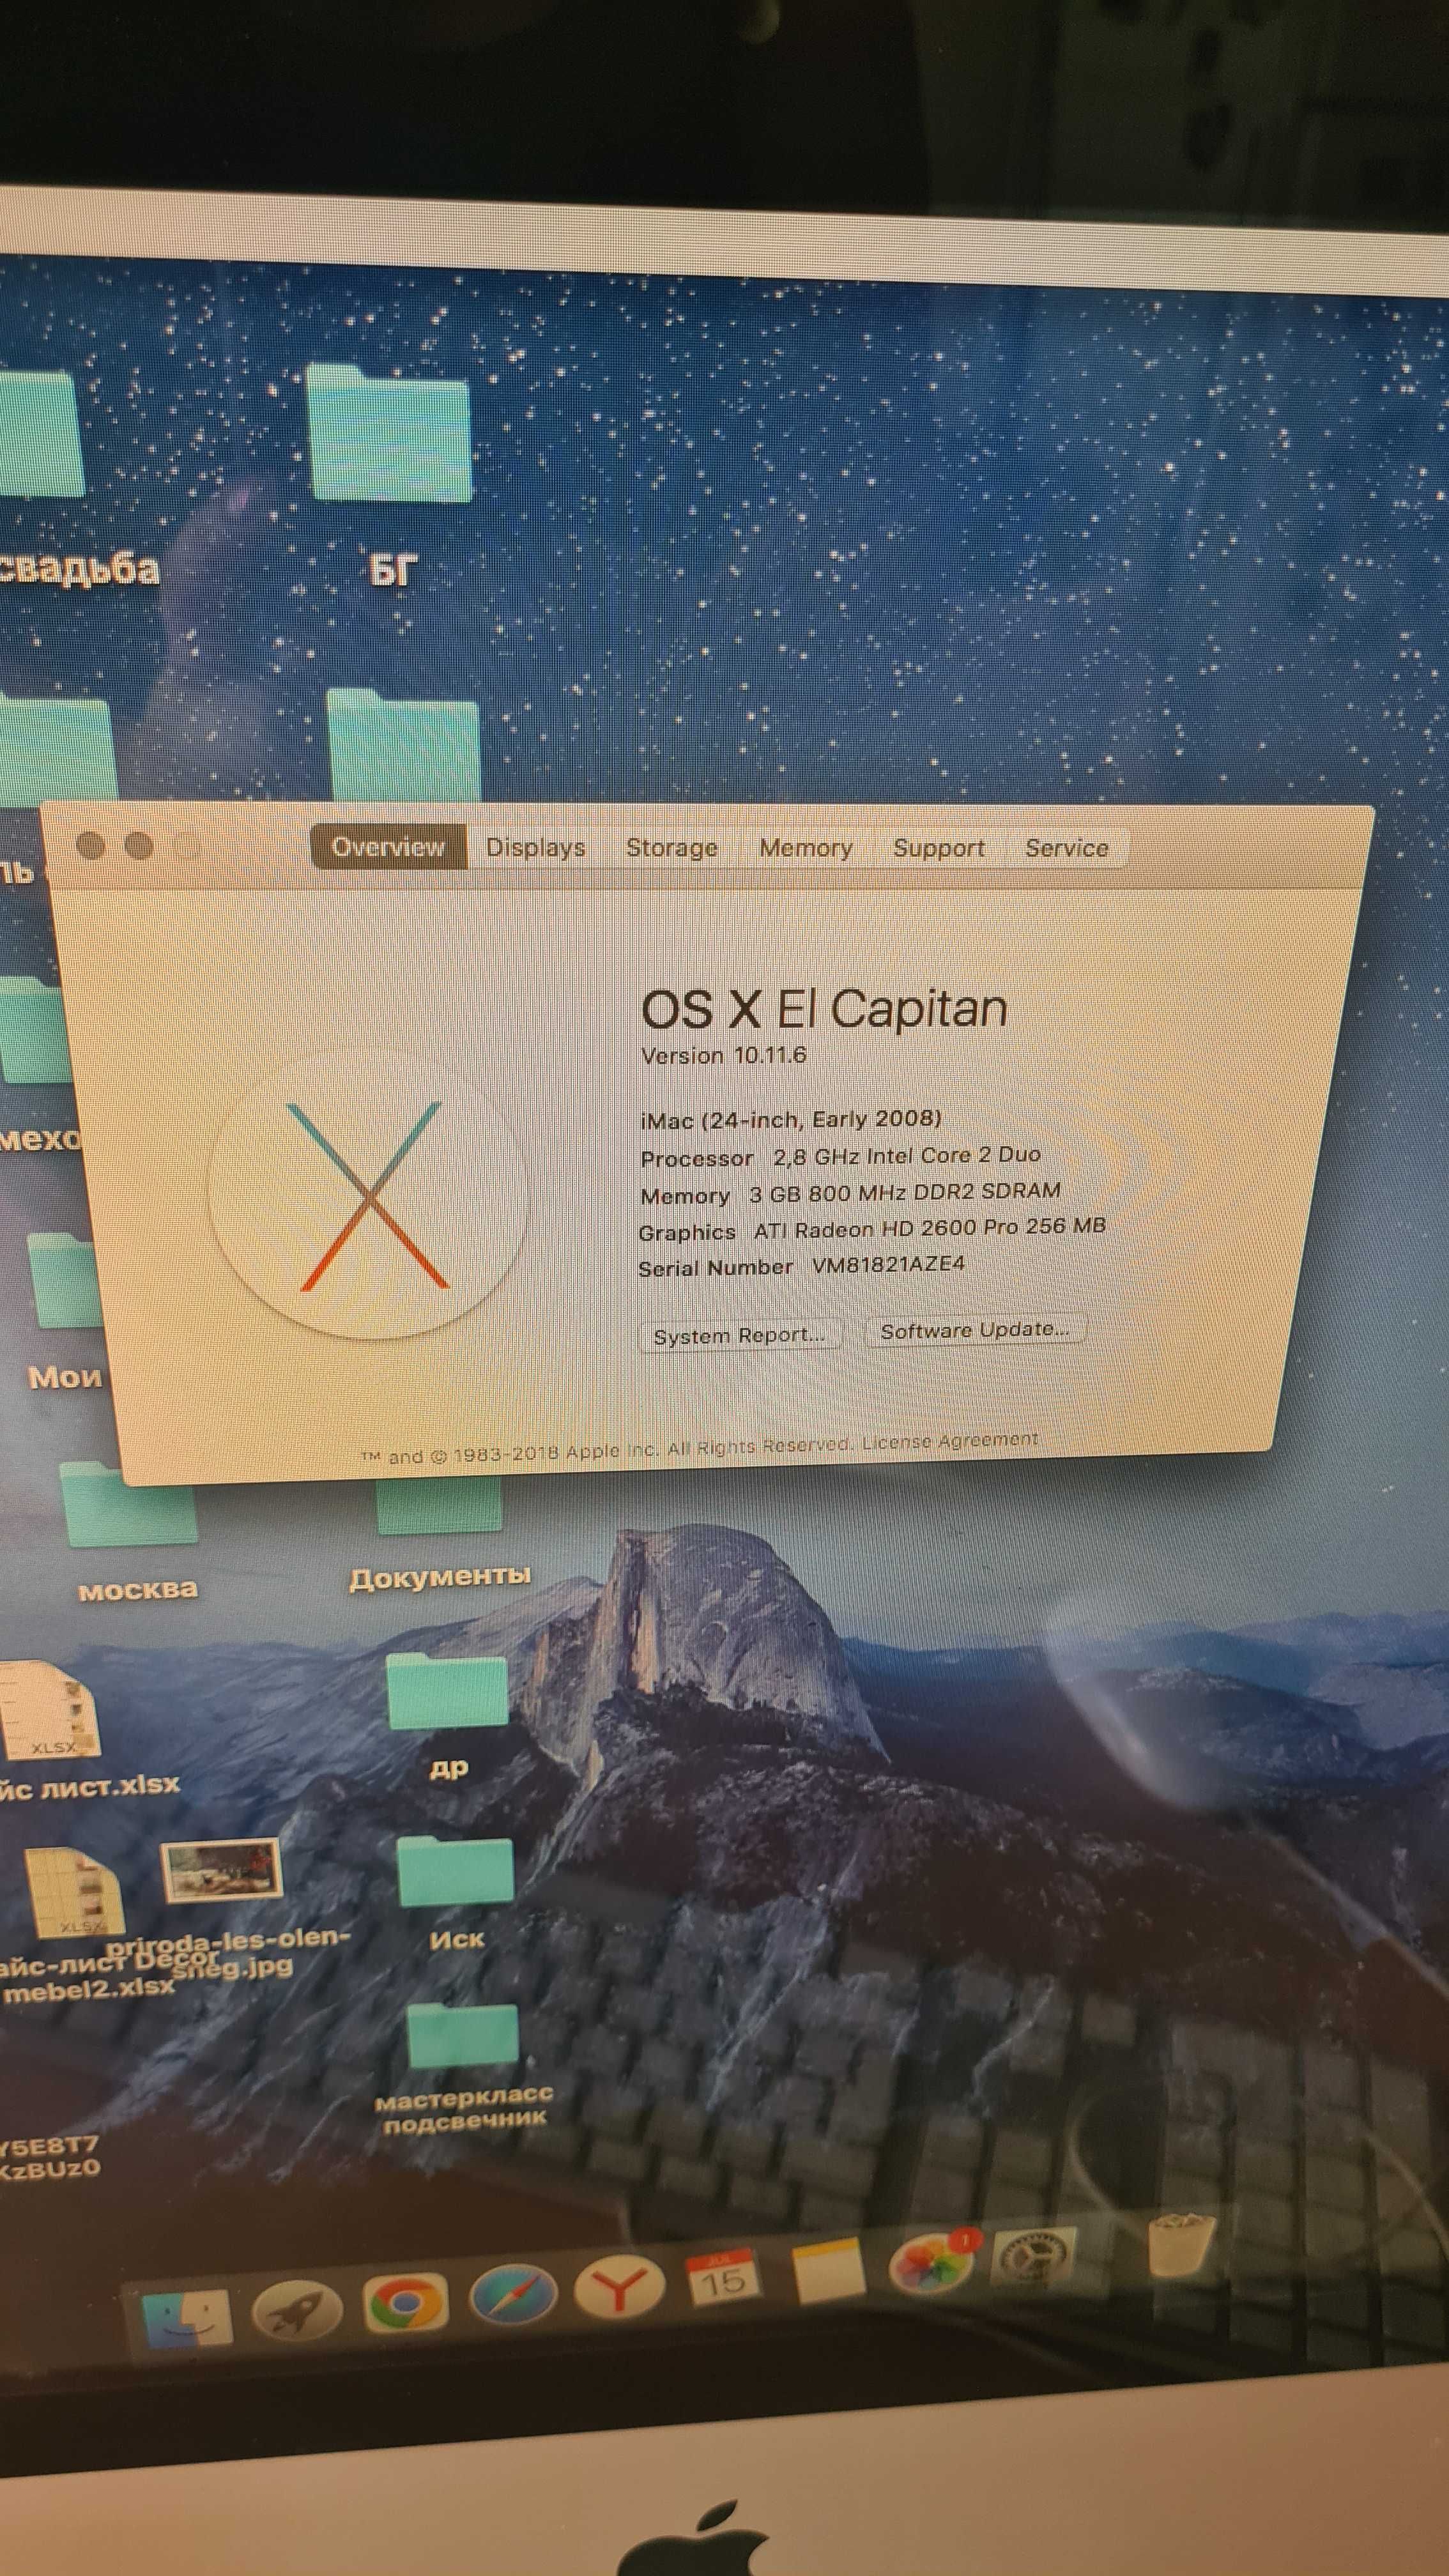Minimize the About This Mac window
This screenshot has width=1449, height=2576.
139,846
